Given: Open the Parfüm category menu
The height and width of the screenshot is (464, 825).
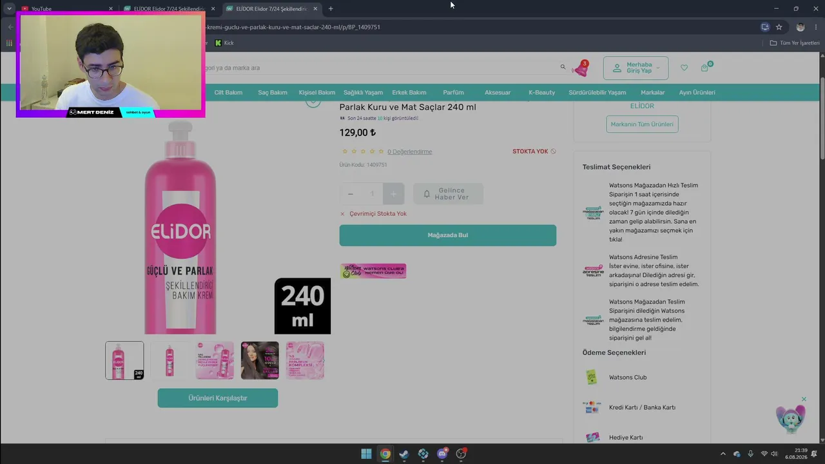Looking at the screenshot, I should point(454,92).
